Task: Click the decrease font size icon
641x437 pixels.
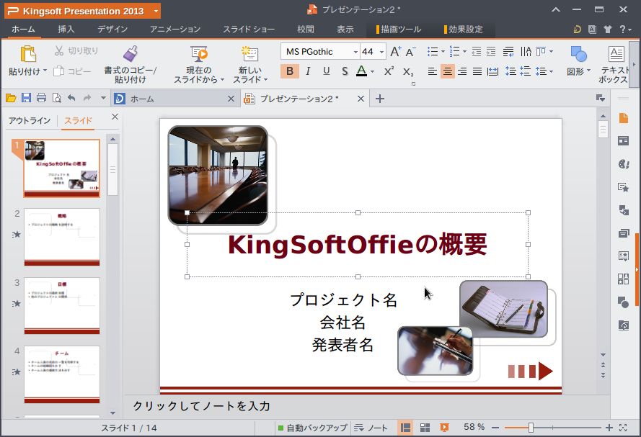Action: [410, 52]
